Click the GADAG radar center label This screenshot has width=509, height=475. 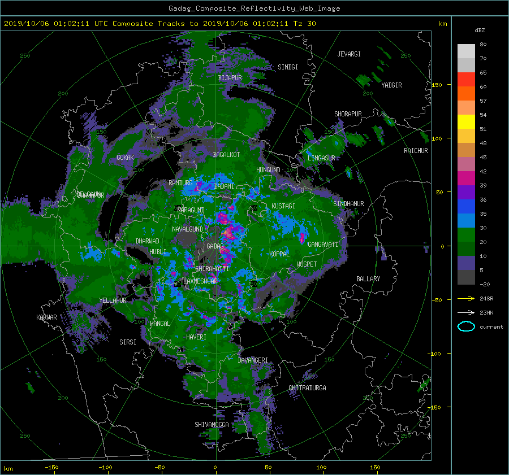(x=215, y=246)
